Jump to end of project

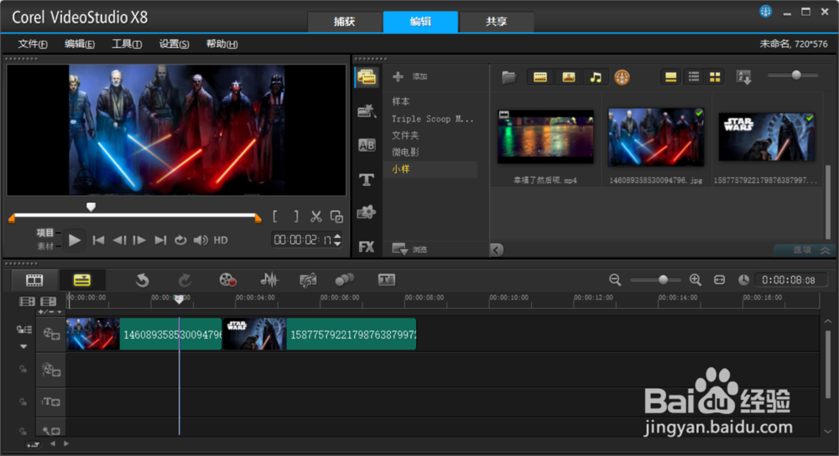click(x=160, y=241)
